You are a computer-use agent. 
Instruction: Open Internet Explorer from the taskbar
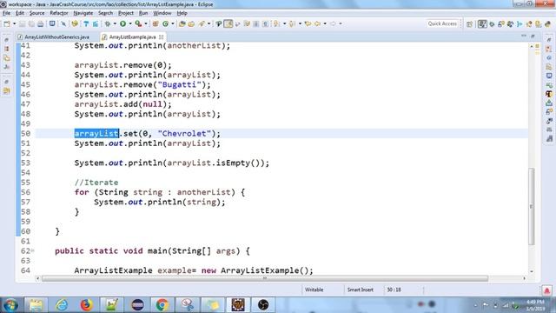coord(62,305)
